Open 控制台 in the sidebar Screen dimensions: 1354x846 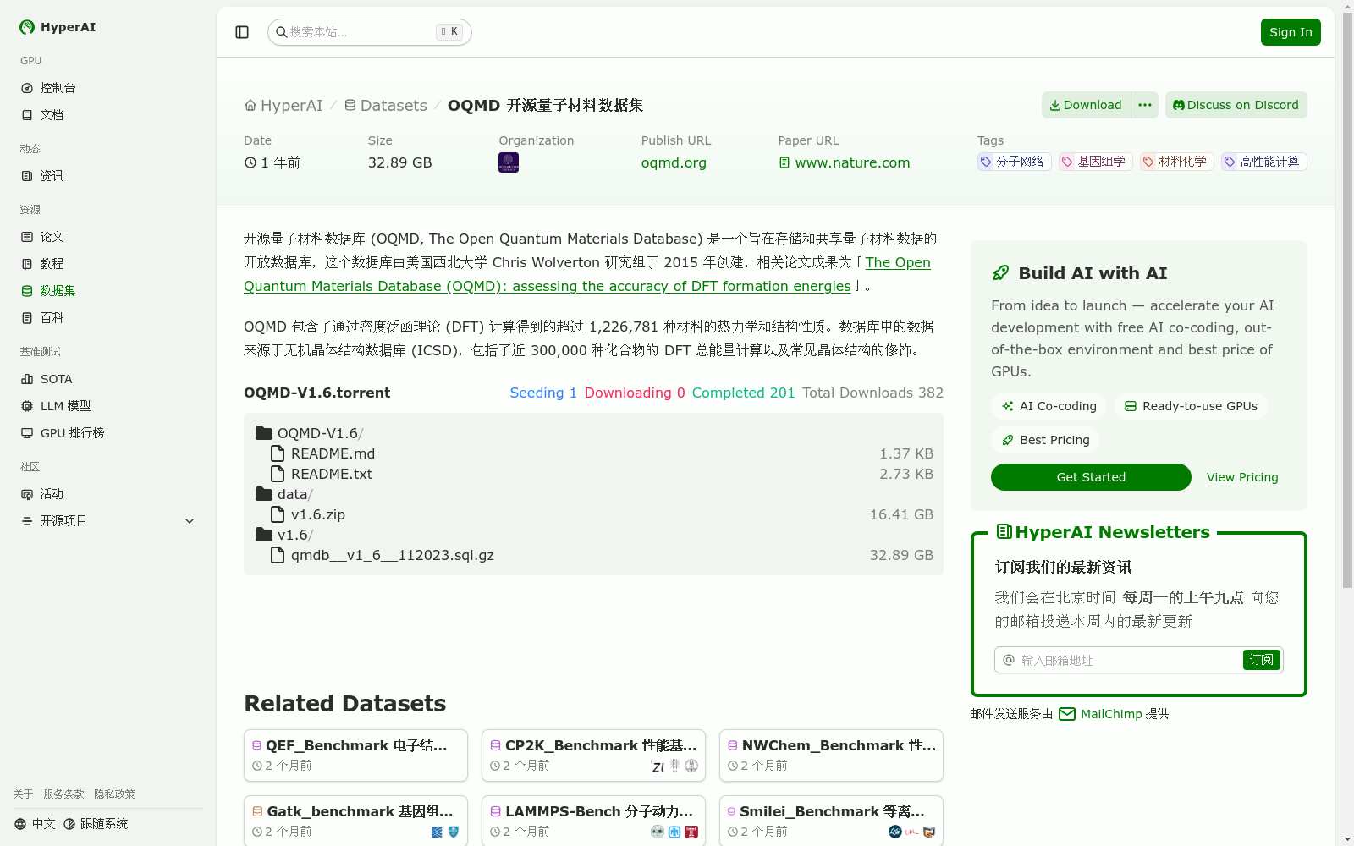58,88
